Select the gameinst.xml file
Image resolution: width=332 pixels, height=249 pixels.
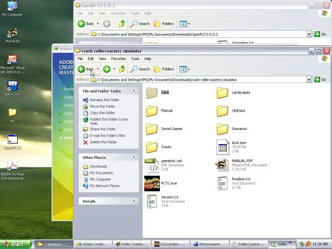[164, 165]
